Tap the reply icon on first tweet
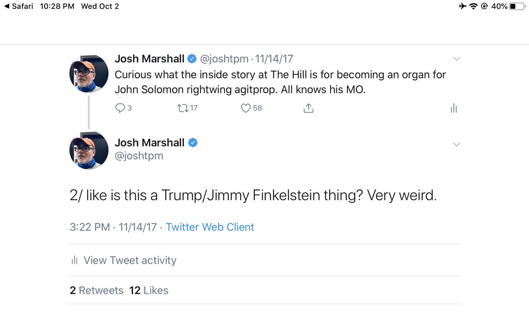Screen dimensions: 529x312 click(120, 108)
